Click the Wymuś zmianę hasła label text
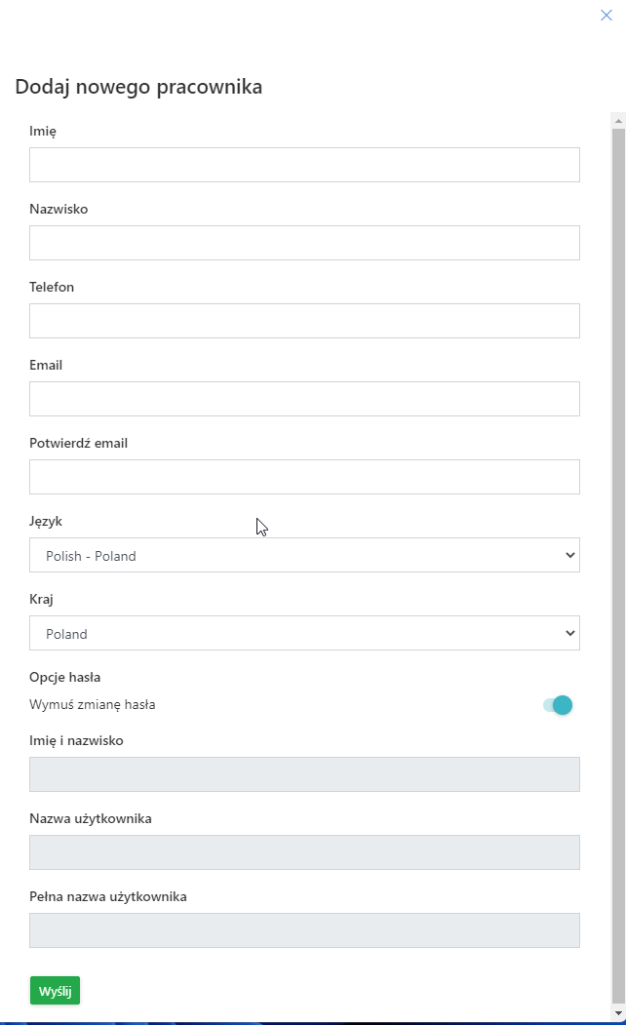 coord(93,705)
